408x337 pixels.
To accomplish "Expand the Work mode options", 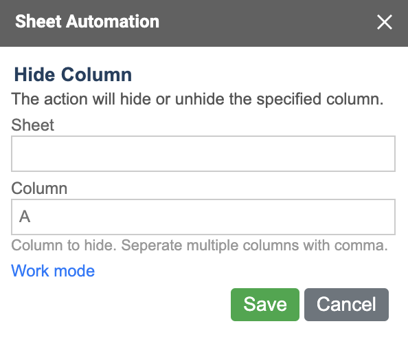I will click(53, 271).
